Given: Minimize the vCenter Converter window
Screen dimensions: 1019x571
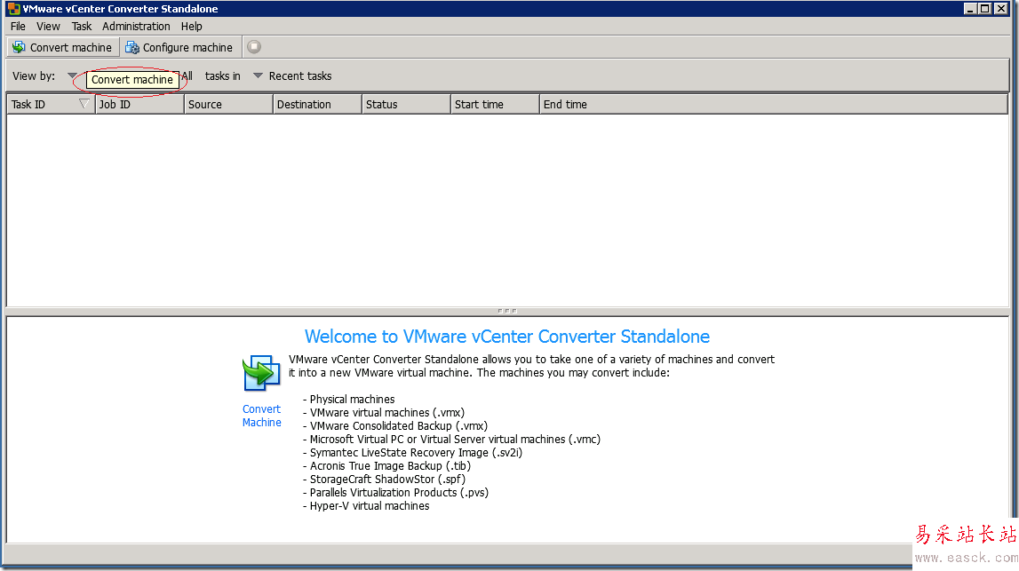Looking at the screenshot, I should pos(970,9).
